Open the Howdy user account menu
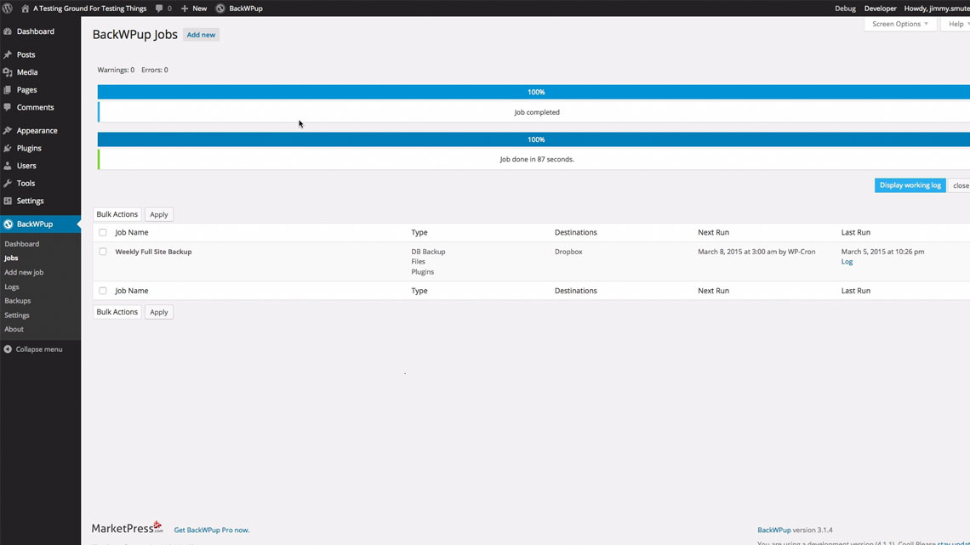This screenshot has width=970, height=545. point(937,9)
